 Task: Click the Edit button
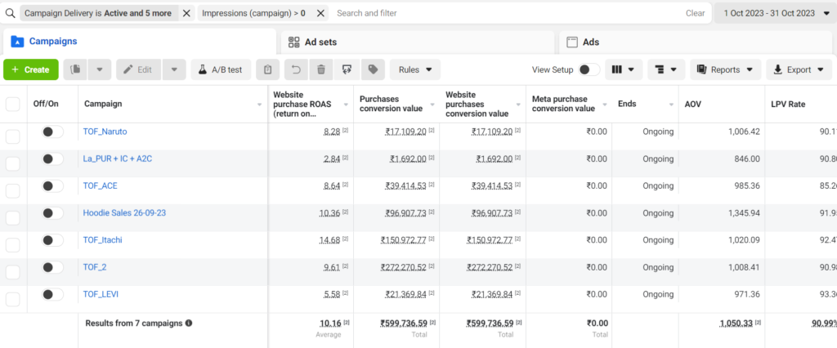click(138, 69)
